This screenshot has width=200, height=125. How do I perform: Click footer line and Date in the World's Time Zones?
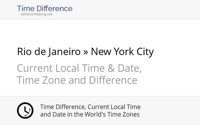click(90, 114)
